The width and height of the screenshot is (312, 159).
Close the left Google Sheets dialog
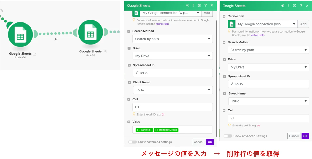tap(212, 5)
